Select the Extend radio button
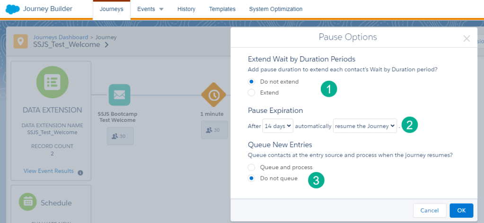This screenshot has width=484, height=223. pyautogui.click(x=252, y=93)
